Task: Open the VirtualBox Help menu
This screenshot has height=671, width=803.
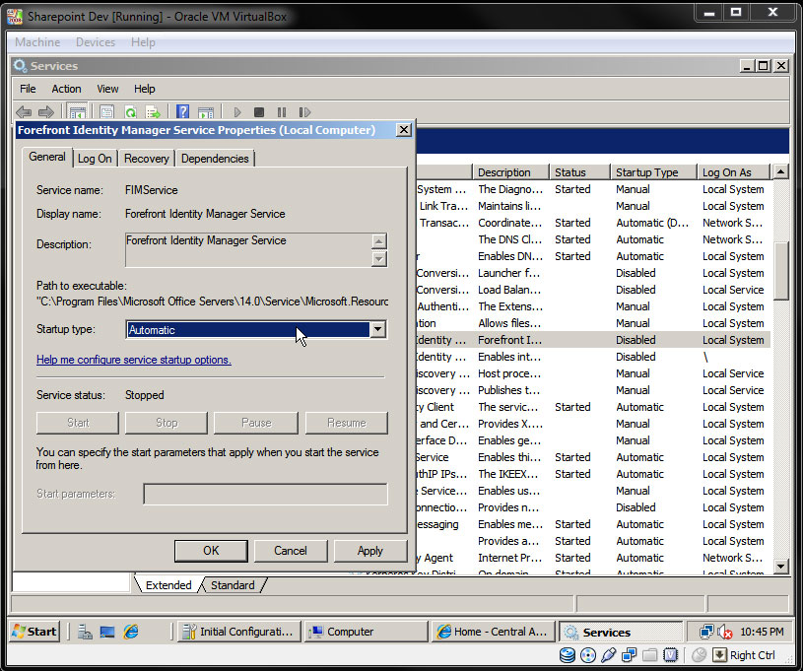Action: 143,42
